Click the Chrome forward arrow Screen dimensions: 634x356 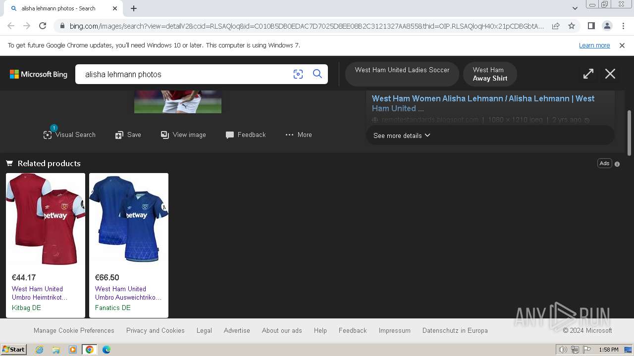tap(27, 26)
